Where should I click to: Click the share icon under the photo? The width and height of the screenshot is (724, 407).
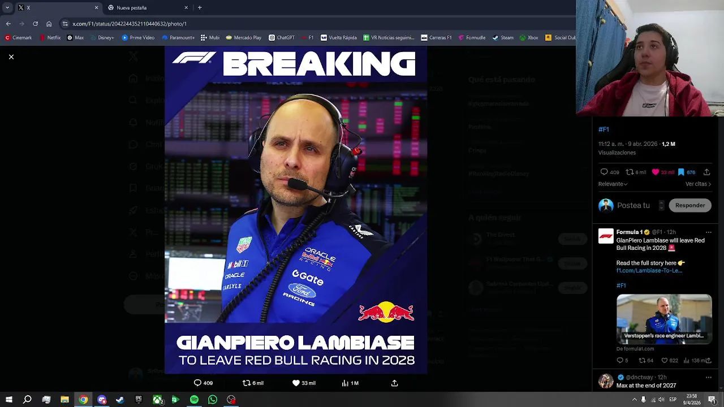point(395,383)
